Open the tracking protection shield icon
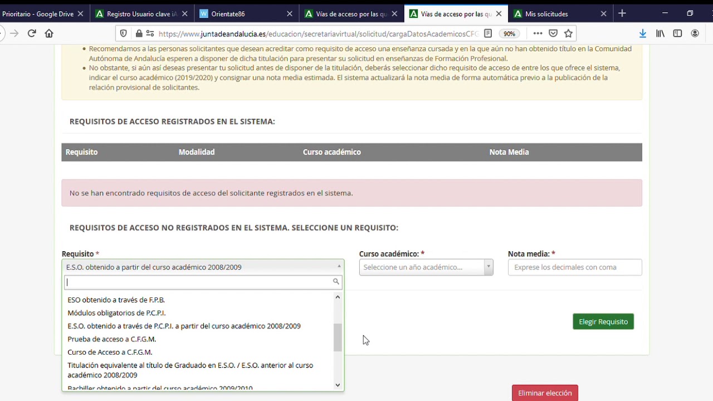 [124, 33]
